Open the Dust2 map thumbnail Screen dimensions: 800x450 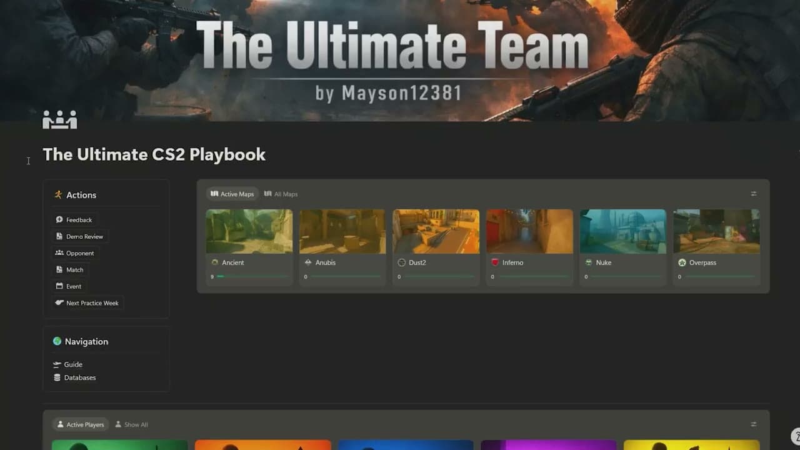coord(436,231)
